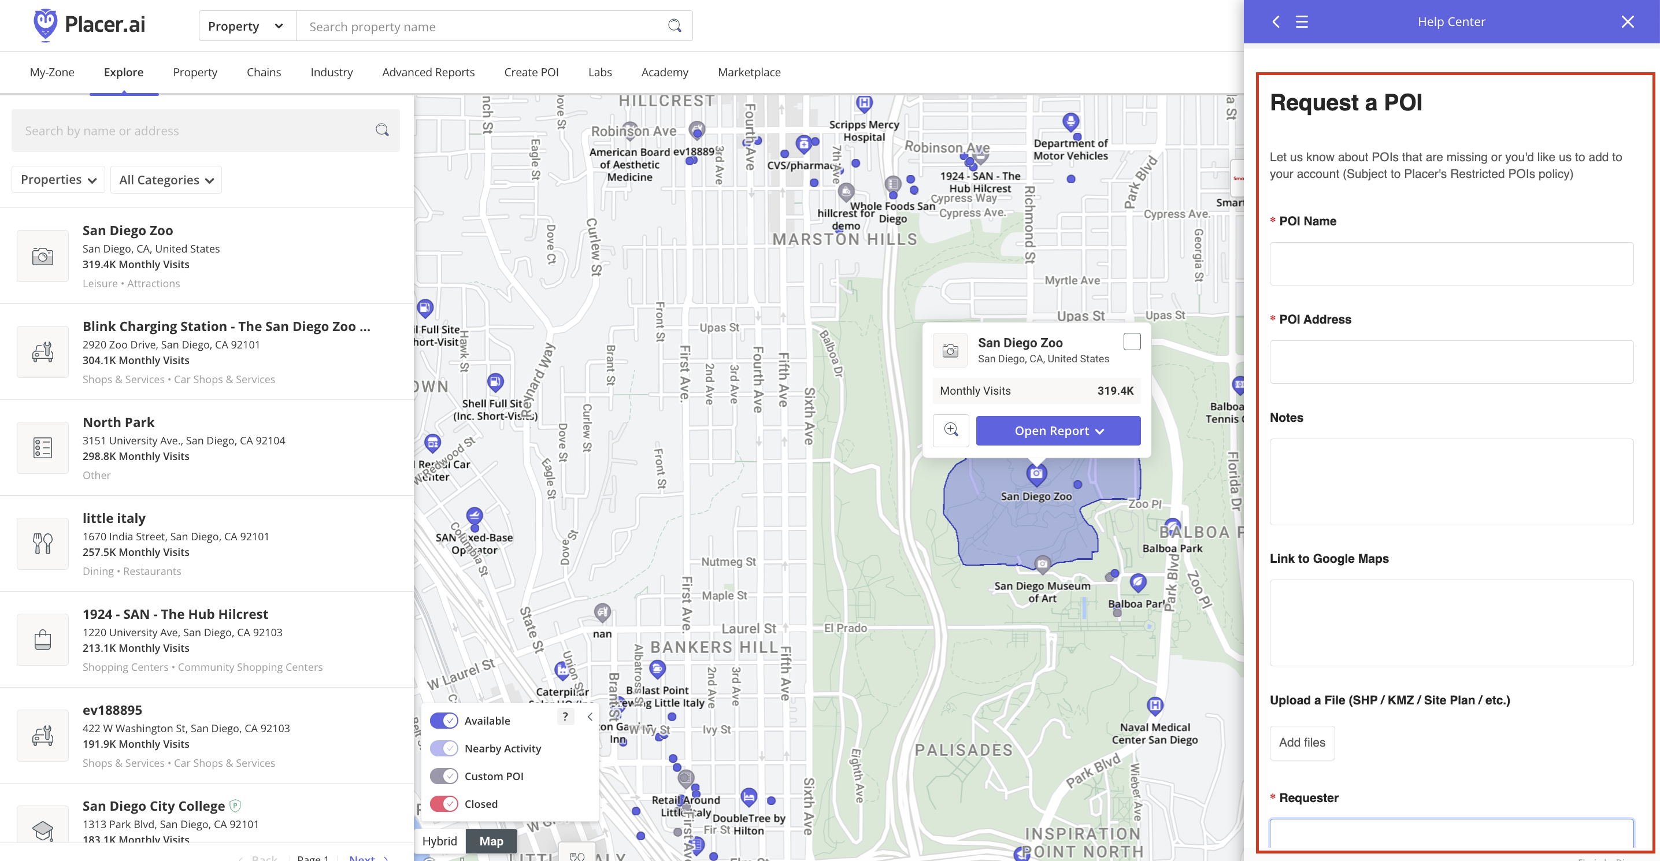Click the shopping bag icon for The Hub Hilcrest
This screenshot has height=861, width=1660.
(43, 640)
